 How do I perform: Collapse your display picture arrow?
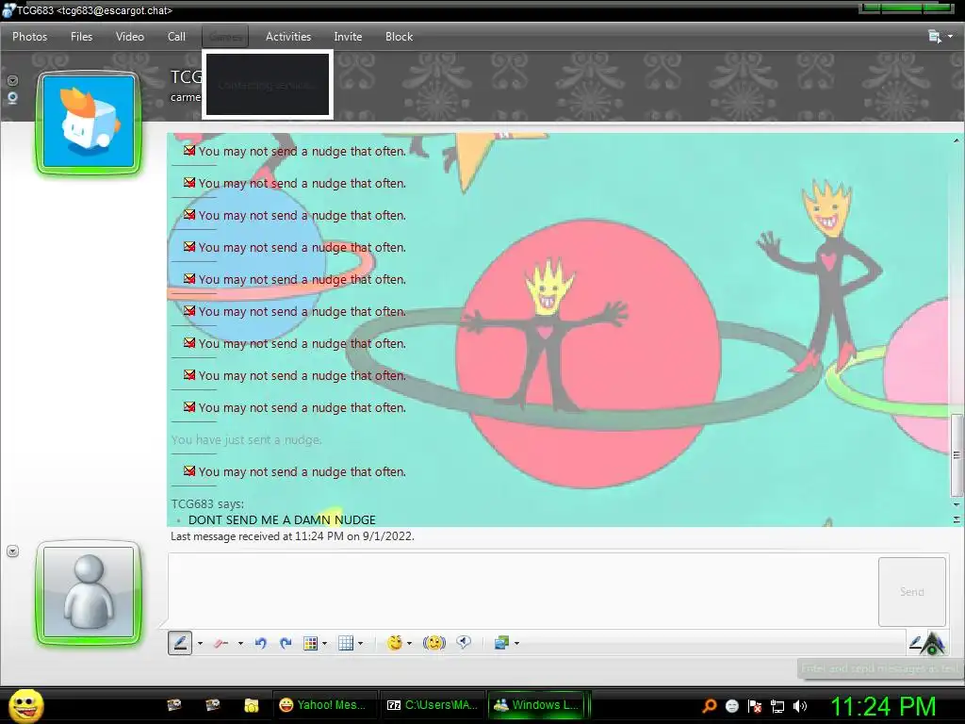(x=12, y=551)
